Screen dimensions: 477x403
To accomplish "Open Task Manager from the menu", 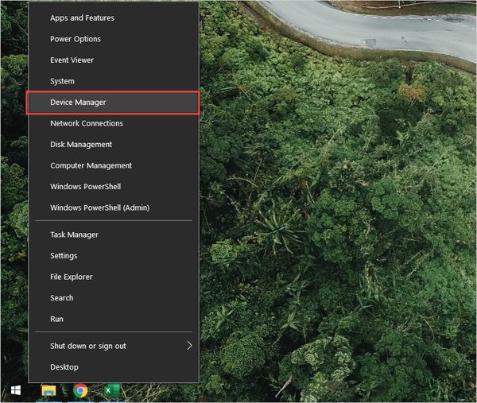I will [x=74, y=234].
